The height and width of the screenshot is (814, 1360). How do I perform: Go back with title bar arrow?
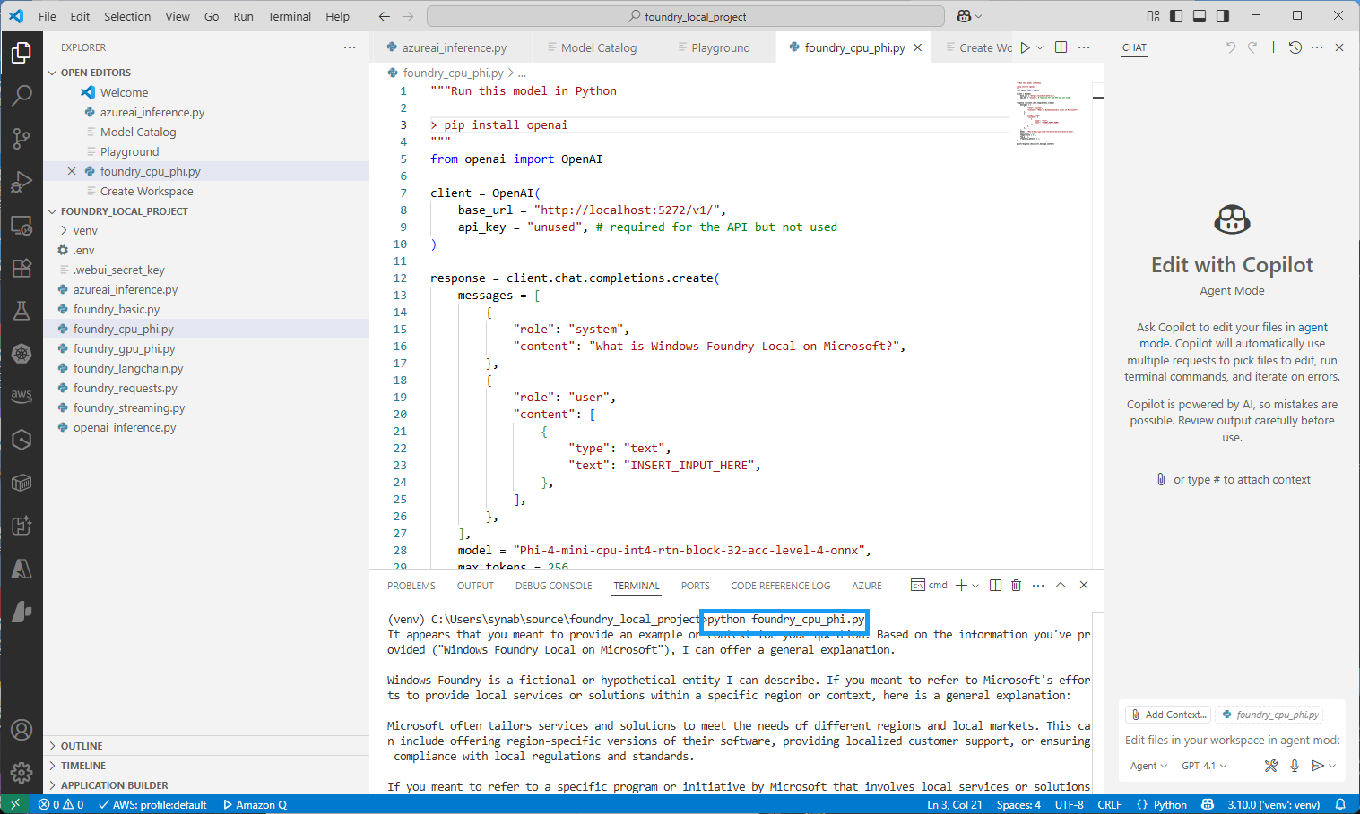[385, 16]
